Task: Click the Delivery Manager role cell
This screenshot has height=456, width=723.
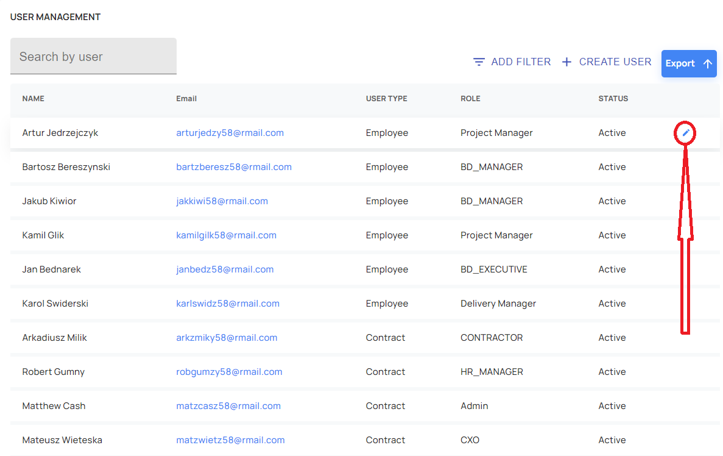Action: (498, 304)
